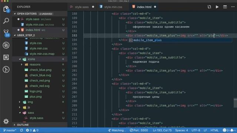
Task: Open notifications bell in status bar
Action: pos(232,130)
